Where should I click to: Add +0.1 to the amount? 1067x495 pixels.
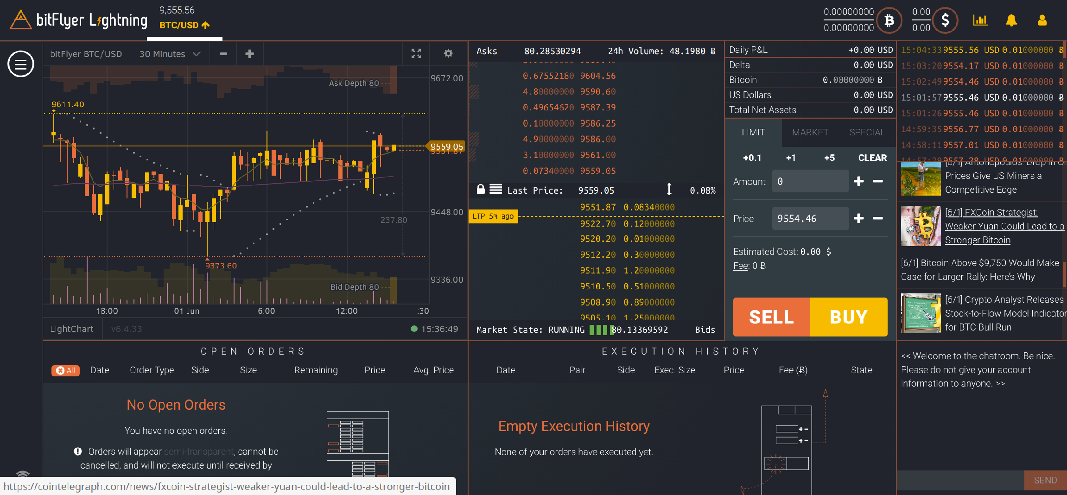click(x=752, y=158)
